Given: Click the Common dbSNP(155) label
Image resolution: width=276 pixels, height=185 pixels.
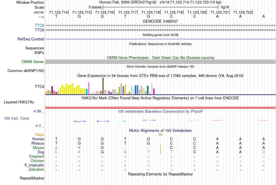Looking at the screenshot, I should point(26,71).
